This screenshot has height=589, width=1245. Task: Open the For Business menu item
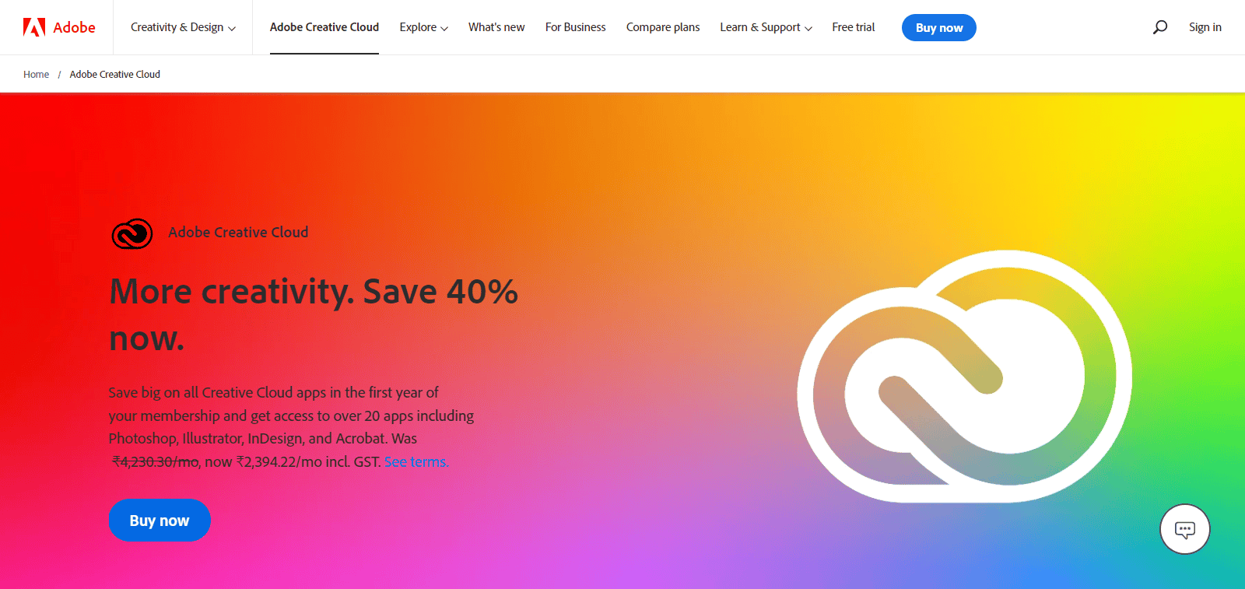pos(575,27)
